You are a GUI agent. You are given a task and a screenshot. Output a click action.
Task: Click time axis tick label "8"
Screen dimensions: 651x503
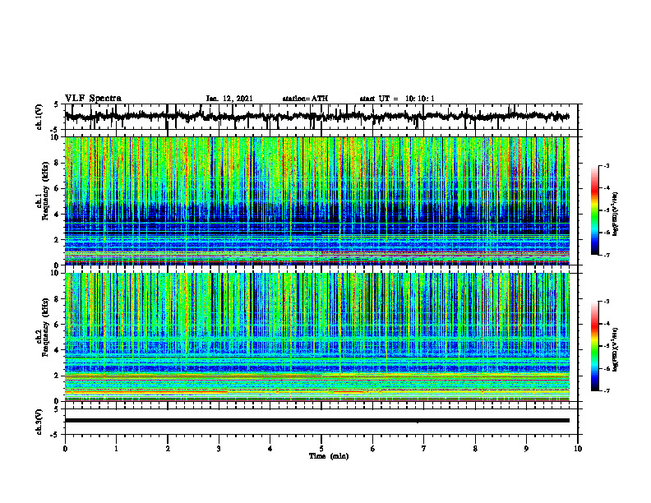pos(475,449)
